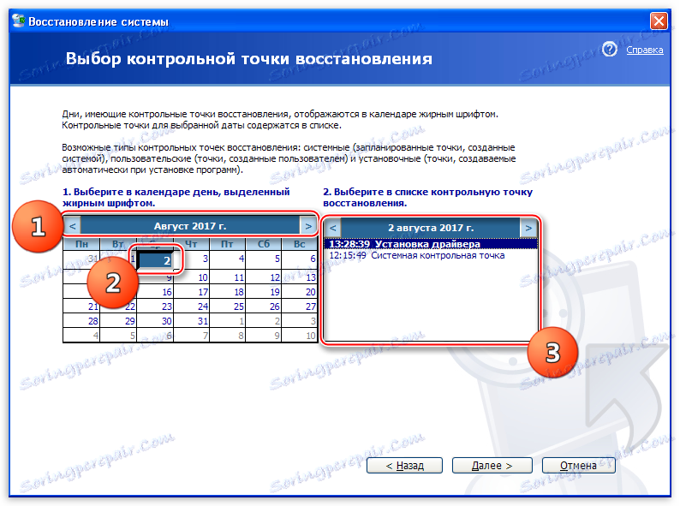Viewport: 680px width, 506px height.
Task: Select August 25 in the calendar
Action: point(227,307)
